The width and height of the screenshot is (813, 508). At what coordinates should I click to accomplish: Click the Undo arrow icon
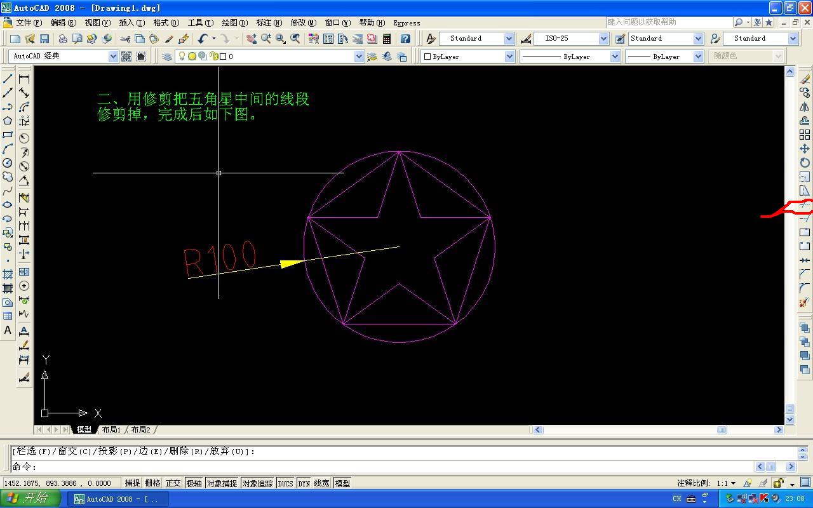(x=203, y=39)
